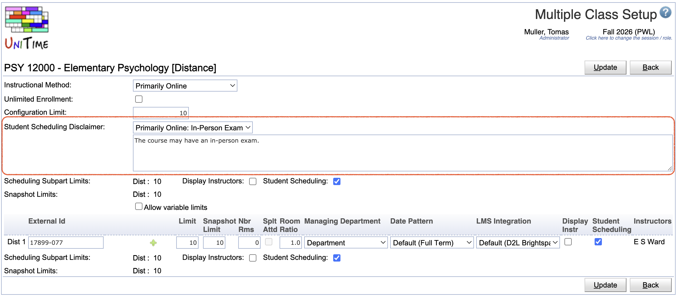This screenshot has height=297, width=677.
Task: Open help via the question mark icon
Action: coord(665,12)
